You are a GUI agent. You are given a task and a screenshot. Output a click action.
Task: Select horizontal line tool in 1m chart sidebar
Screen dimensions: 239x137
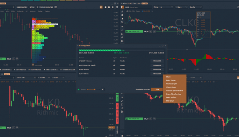122,26
